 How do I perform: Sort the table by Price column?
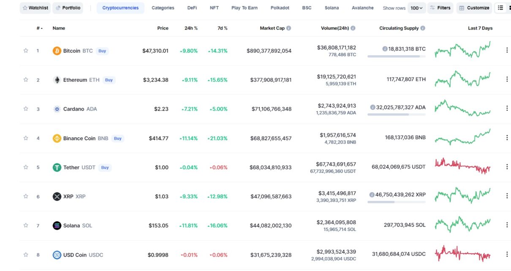pyautogui.click(x=163, y=28)
